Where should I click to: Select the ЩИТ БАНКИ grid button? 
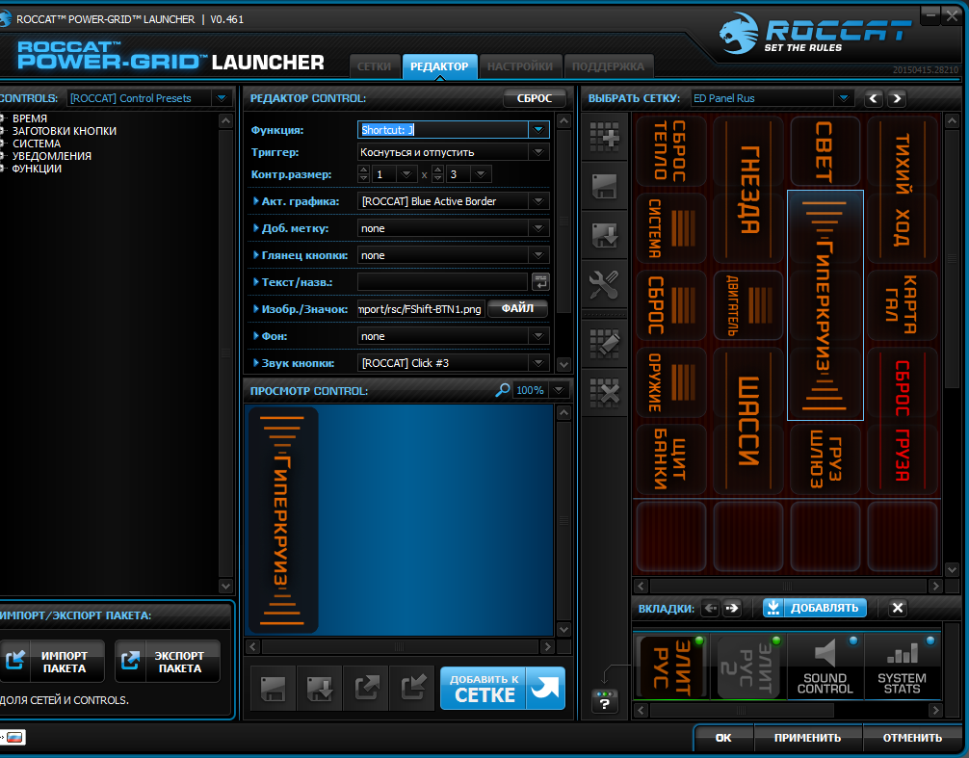point(671,459)
